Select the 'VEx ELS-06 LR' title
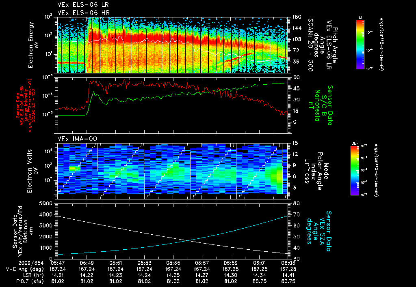 [83, 5]
